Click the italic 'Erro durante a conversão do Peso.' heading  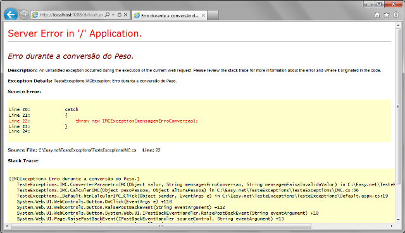tap(70, 56)
